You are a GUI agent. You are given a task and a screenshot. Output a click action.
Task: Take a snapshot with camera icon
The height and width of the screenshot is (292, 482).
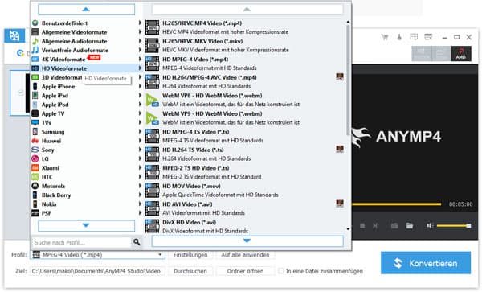394,226
